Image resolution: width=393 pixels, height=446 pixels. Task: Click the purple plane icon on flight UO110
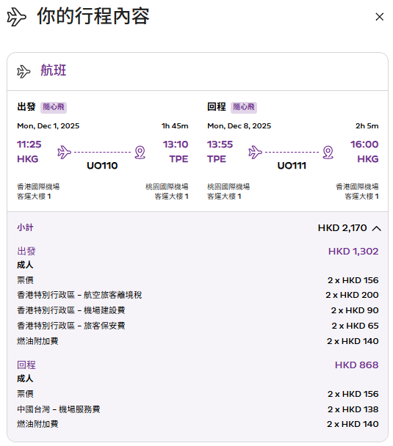pyautogui.click(x=64, y=152)
